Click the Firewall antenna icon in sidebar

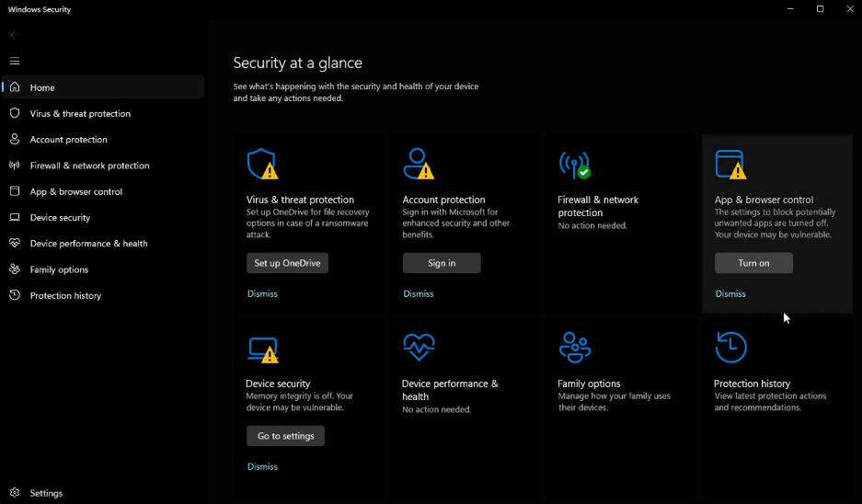pyautogui.click(x=15, y=165)
